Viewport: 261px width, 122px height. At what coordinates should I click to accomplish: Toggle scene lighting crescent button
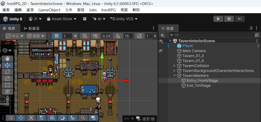click(x=62, y=118)
